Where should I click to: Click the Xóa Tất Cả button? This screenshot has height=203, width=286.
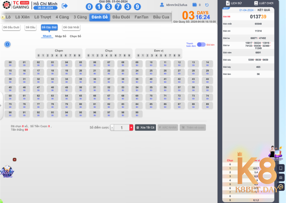click(145, 127)
